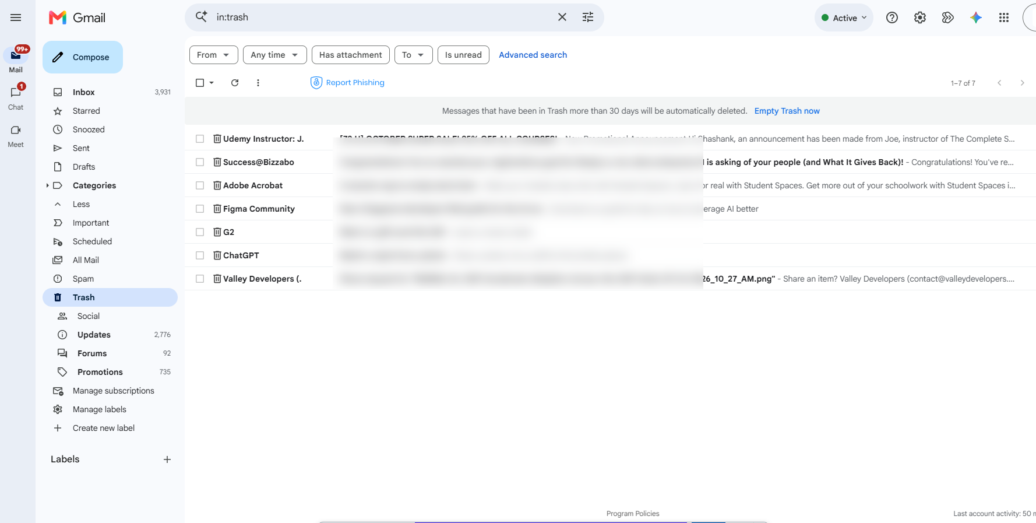Screen dimensions: 1036x523
Task: Go to older messages page arrow
Action: click(x=1022, y=83)
